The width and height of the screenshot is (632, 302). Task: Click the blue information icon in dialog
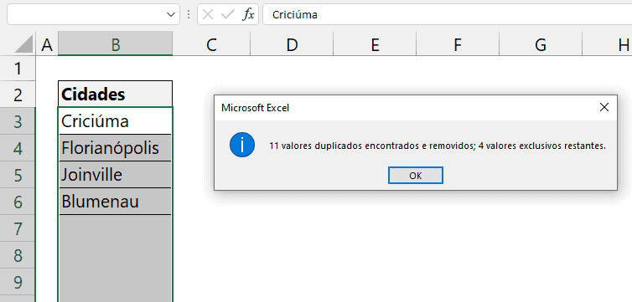pos(242,146)
